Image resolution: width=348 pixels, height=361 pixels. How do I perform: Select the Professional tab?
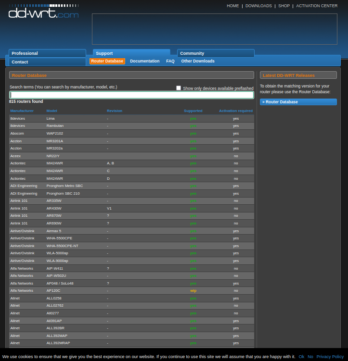(48, 53)
